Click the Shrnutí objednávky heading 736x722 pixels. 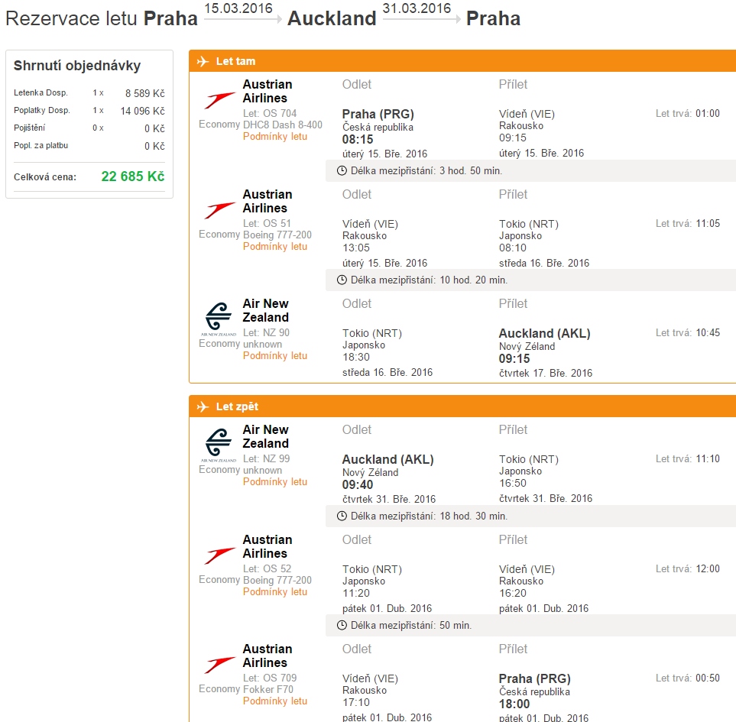pos(77,65)
